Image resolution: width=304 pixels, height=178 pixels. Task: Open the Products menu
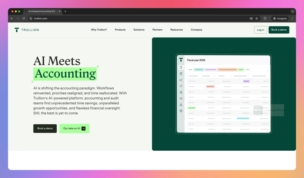tap(120, 30)
